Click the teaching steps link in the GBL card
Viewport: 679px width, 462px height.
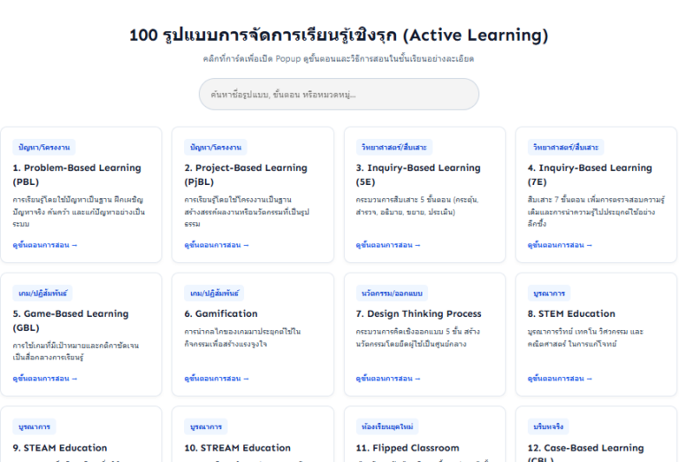pyautogui.click(x=45, y=378)
